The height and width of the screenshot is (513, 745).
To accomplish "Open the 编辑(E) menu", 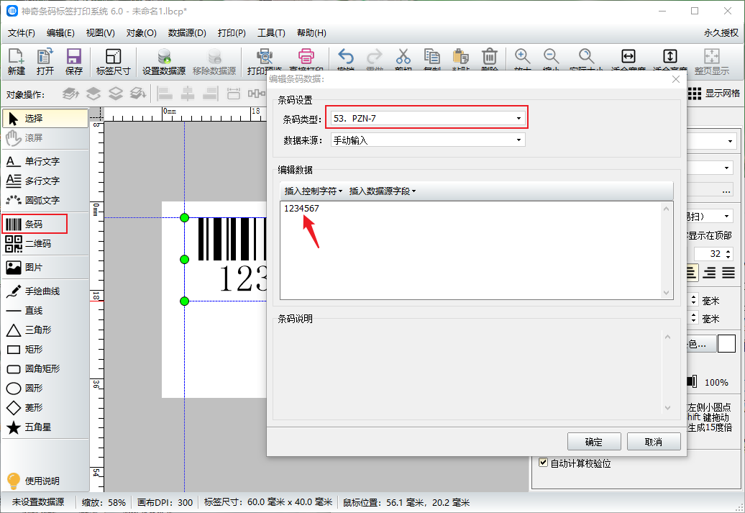I will pos(60,33).
